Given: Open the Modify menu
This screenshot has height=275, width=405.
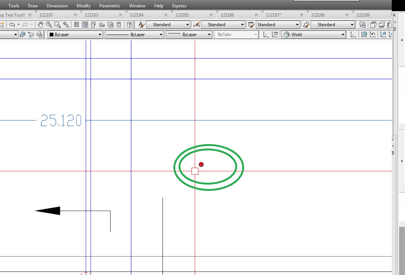Looking at the screenshot, I should click(84, 6).
